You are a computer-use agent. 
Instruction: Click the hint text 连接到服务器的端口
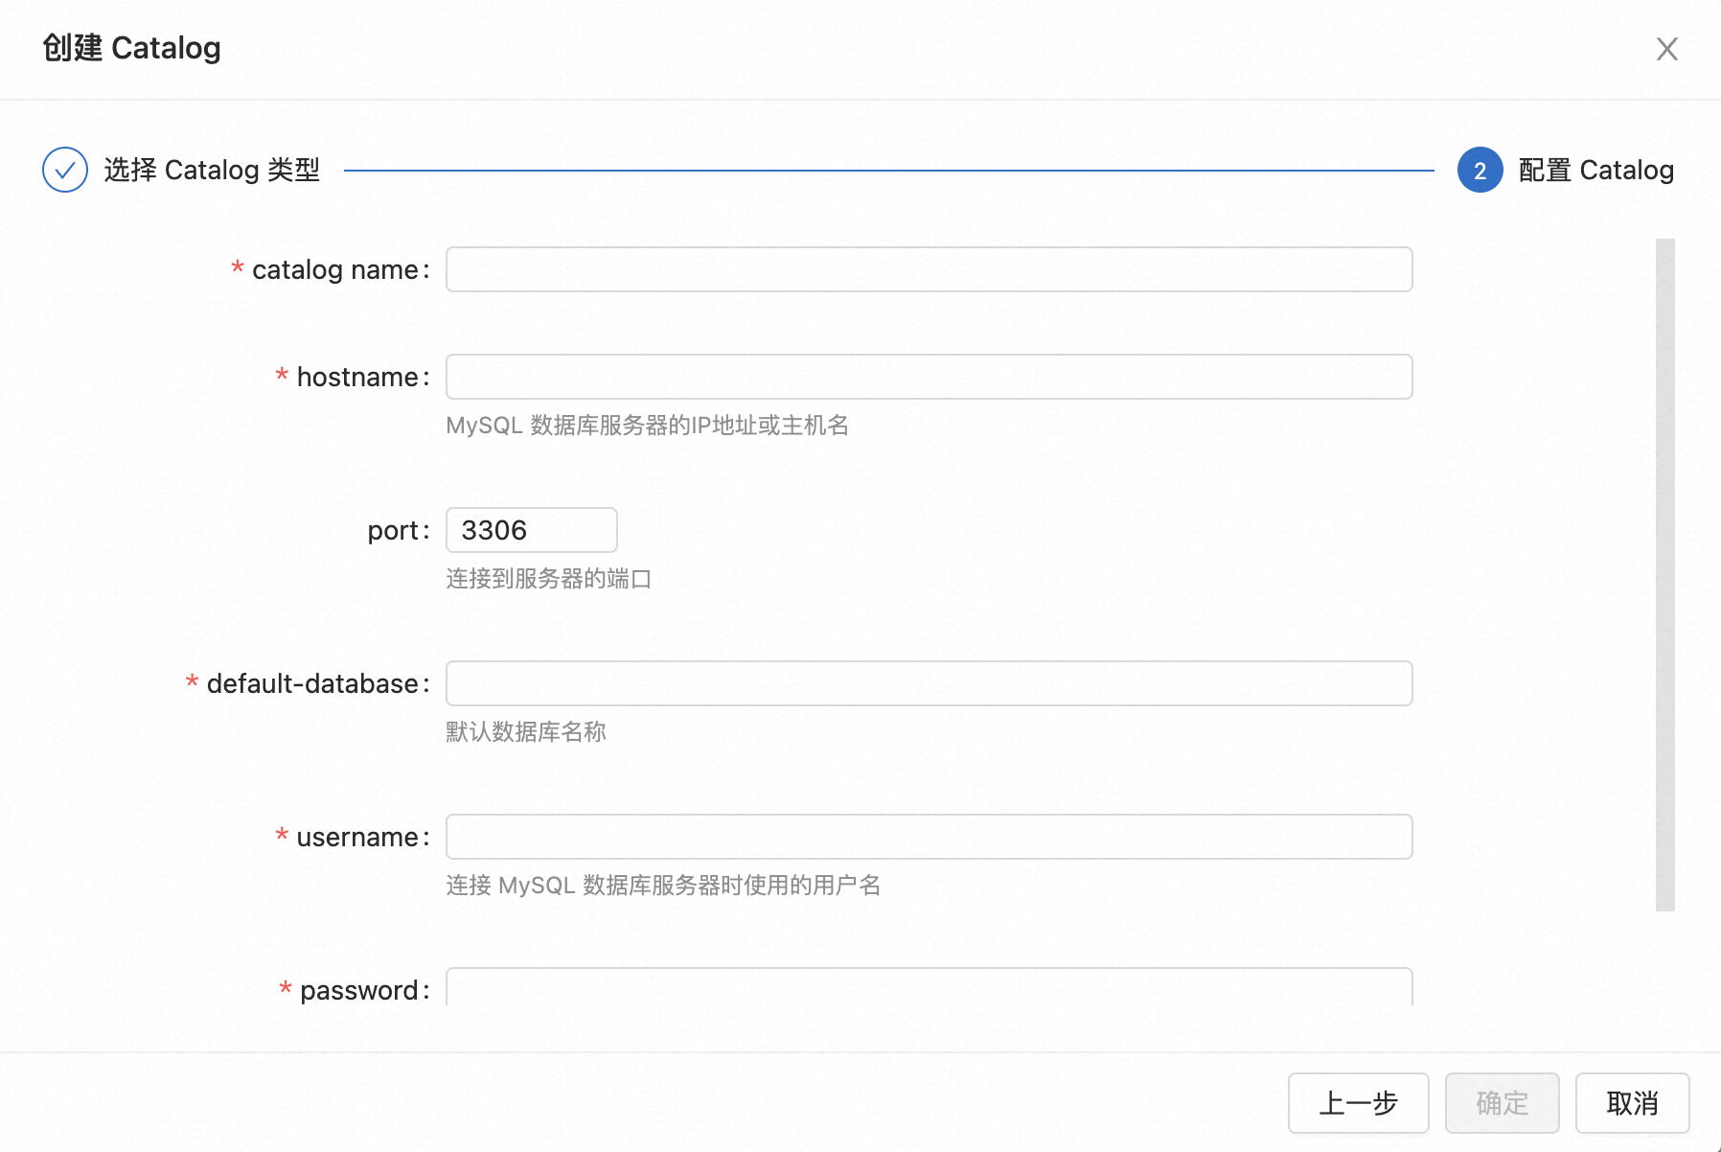pos(548,579)
